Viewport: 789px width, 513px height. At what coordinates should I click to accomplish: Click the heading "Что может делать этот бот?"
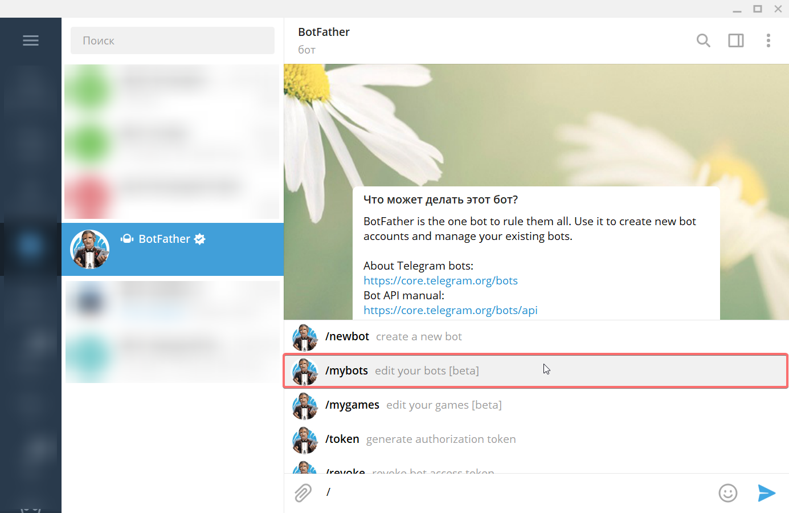tap(441, 199)
